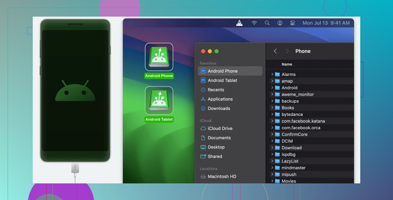Screen dimensions: 393x200
Task: Go forward in Finder
Action: [287, 51]
